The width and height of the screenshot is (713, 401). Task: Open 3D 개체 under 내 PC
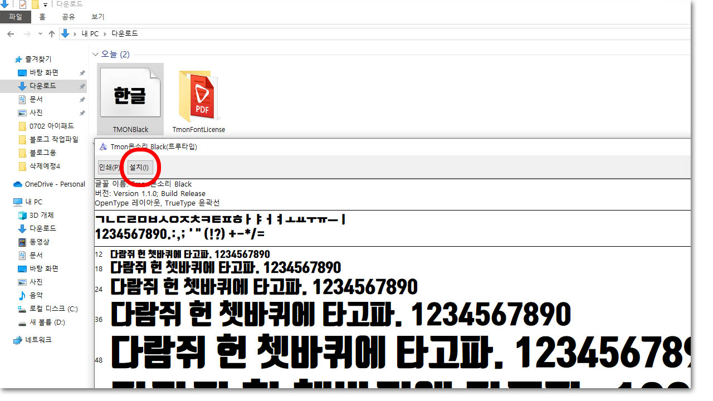(42, 215)
